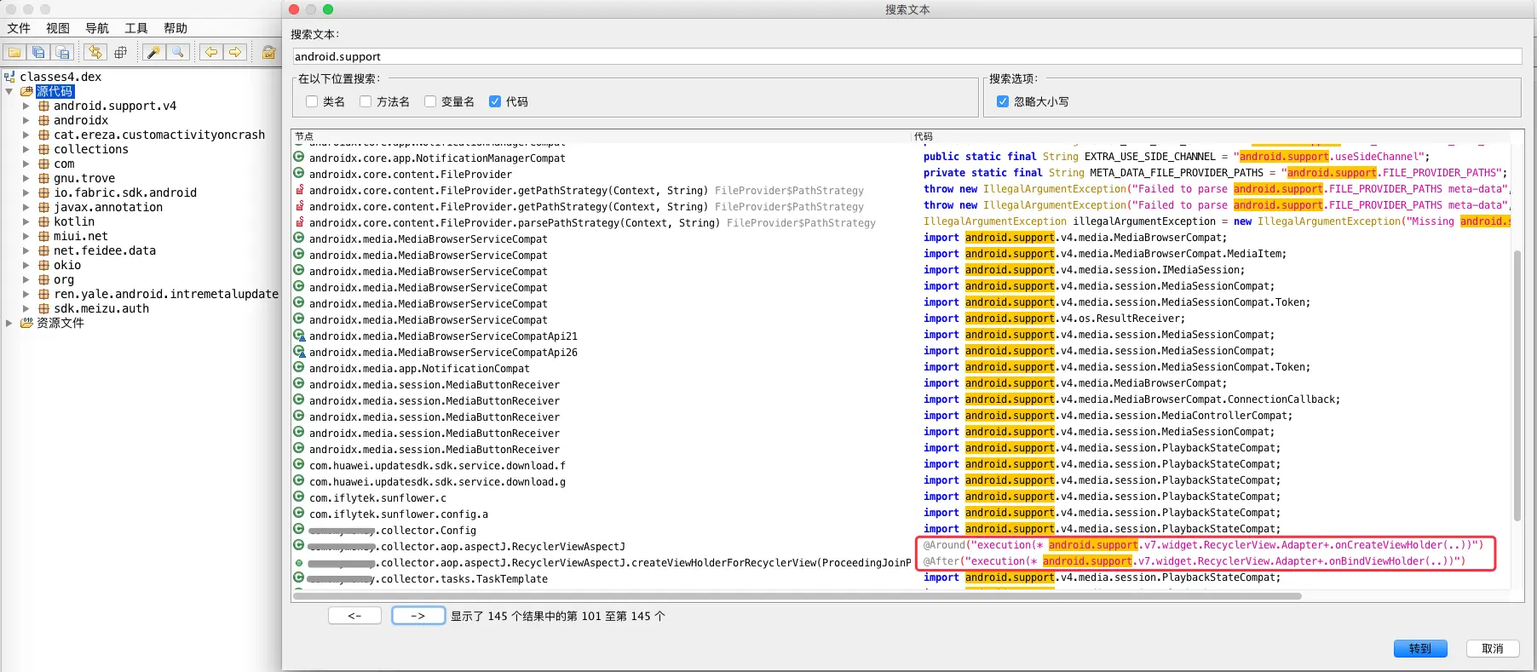This screenshot has width=1537, height=672.
Task: Click the padlock toolbar icon
Action: [268, 53]
